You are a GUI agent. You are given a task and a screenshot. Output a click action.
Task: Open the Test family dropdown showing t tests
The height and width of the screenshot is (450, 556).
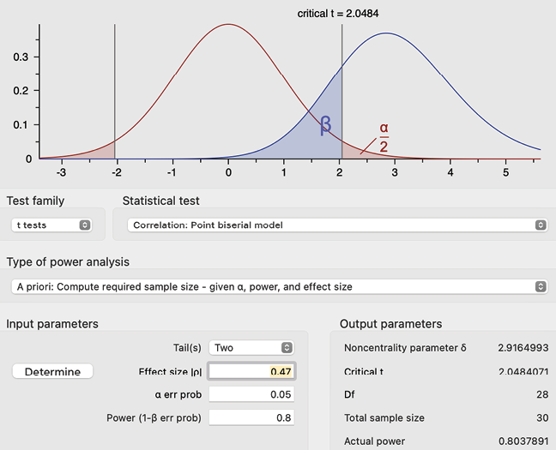pos(52,225)
